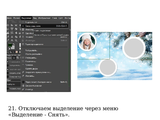Select the dotted-rectangle selection tool
The image size is (160, 120).
(x=16, y=25)
